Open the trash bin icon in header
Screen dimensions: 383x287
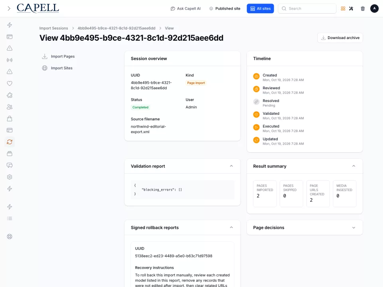(363, 8)
